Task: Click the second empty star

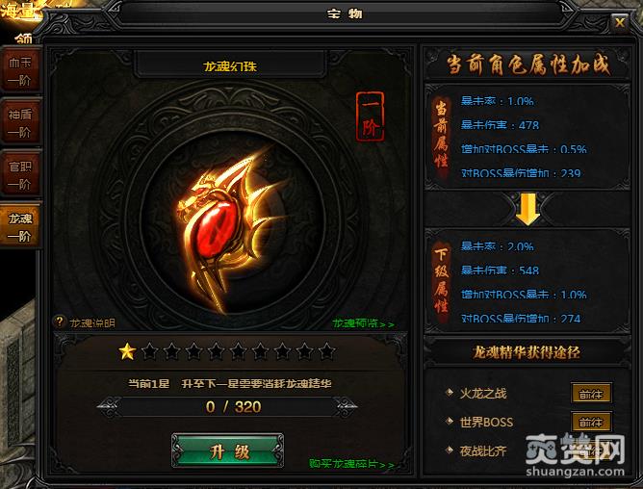Action: pos(172,351)
